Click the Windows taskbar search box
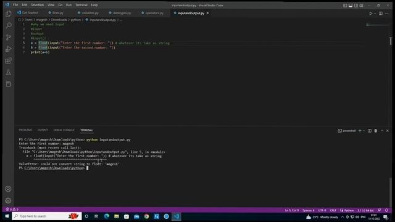 tap(47, 216)
